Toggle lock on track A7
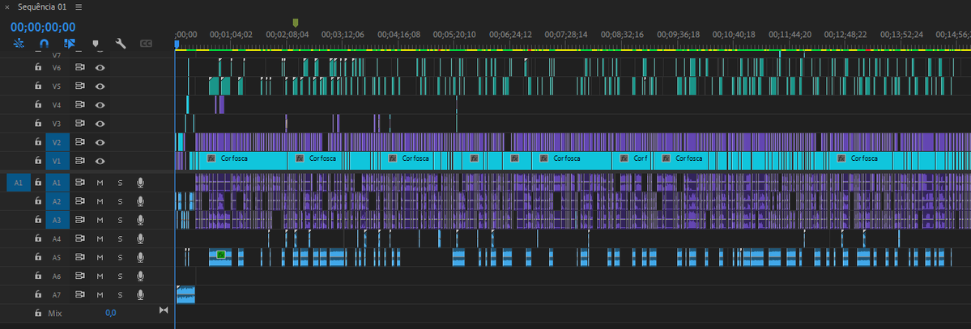The width and height of the screenshot is (971, 329). pos(38,294)
